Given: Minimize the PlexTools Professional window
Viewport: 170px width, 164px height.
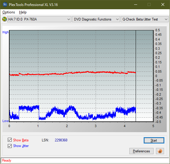Looking at the screenshot, I should pos(136,4).
